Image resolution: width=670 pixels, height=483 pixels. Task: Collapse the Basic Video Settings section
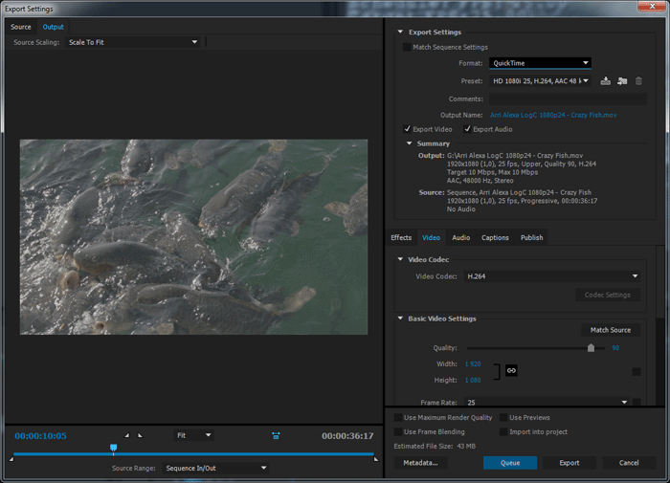click(x=400, y=318)
